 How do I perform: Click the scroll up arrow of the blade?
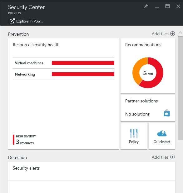pos(180,33)
